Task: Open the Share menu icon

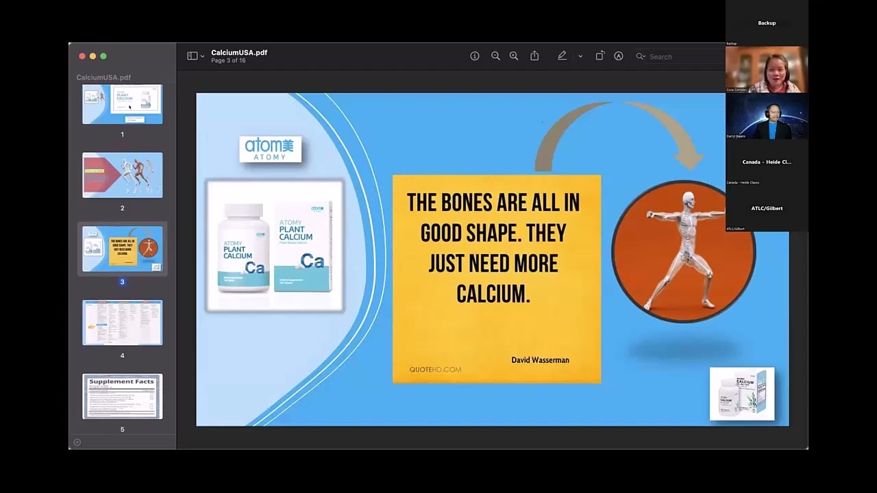Action: pyautogui.click(x=534, y=56)
